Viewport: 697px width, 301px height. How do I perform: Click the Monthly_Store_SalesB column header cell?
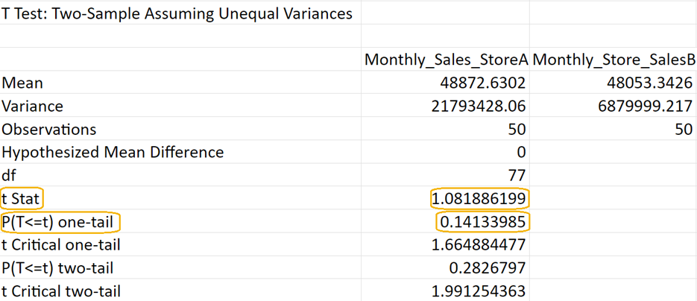[x=613, y=60]
